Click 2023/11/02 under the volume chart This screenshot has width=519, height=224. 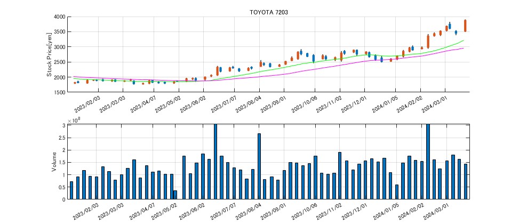pyautogui.click(x=329, y=211)
